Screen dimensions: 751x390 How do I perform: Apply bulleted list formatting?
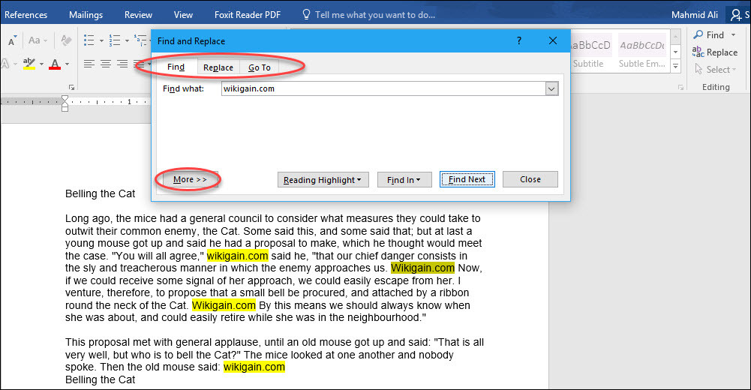coord(89,40)
